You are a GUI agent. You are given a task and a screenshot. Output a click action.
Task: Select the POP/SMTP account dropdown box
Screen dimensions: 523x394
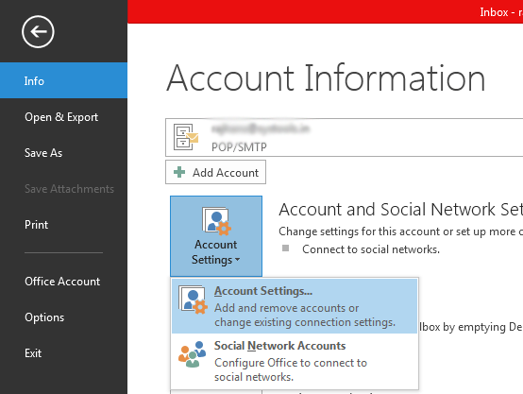pos(345,137)
